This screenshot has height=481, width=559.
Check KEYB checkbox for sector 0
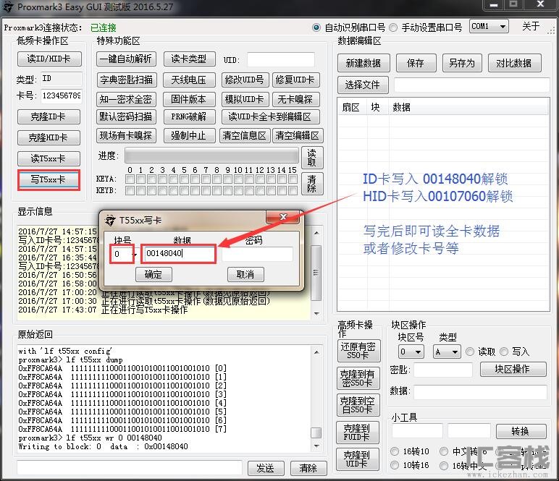click(130, 191)
